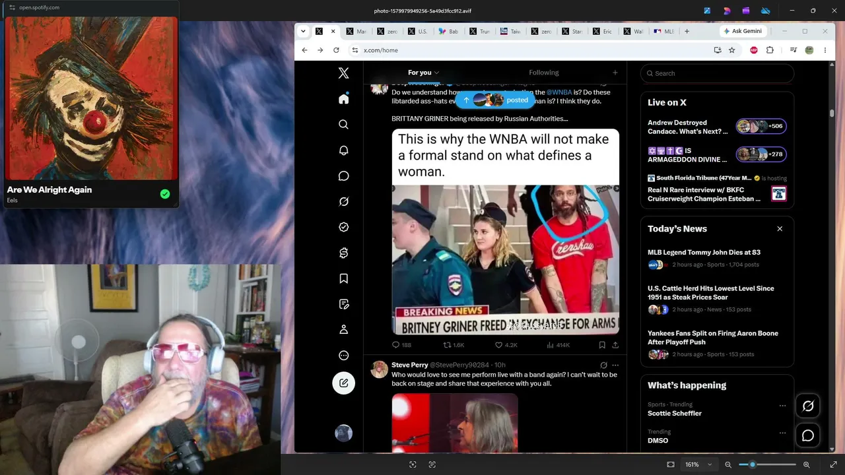The width and height of the screenshot is (845, 475).
Task: Open the Notifications bell in X sidebar
Action: [343, 150]
